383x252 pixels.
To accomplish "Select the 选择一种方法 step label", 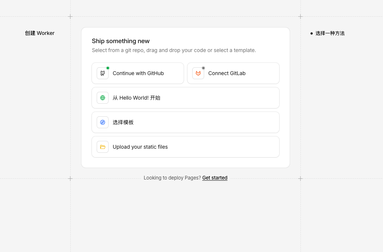I will 330,33.
